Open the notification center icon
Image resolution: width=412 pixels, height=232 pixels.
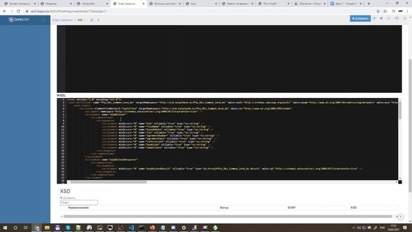(405, 227)
